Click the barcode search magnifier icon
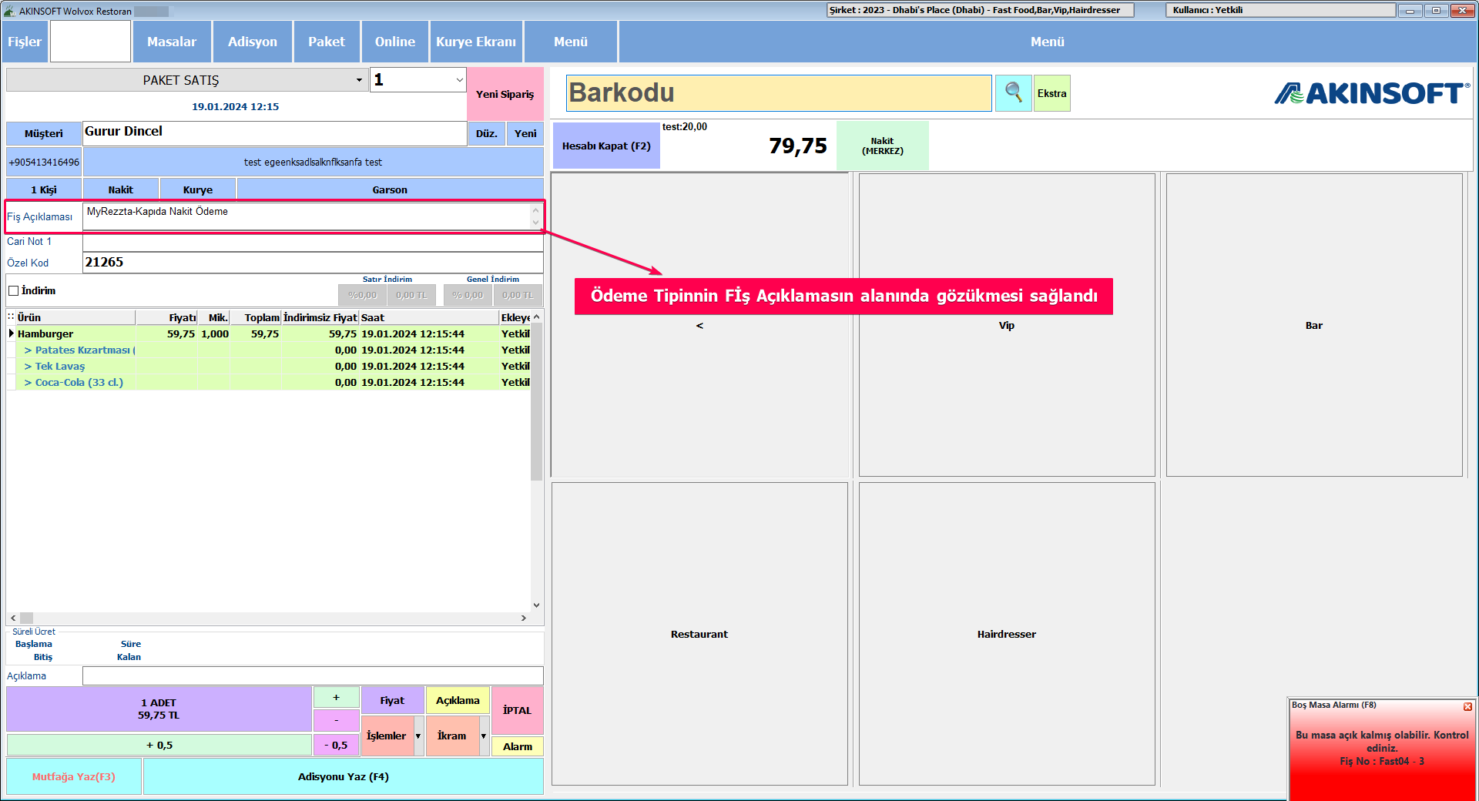The image size is (1479, 801). click(x=1013, y=93)
